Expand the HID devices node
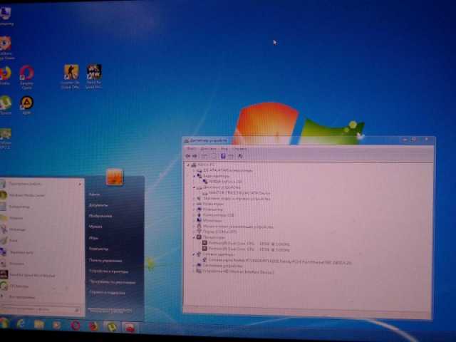 194,271
